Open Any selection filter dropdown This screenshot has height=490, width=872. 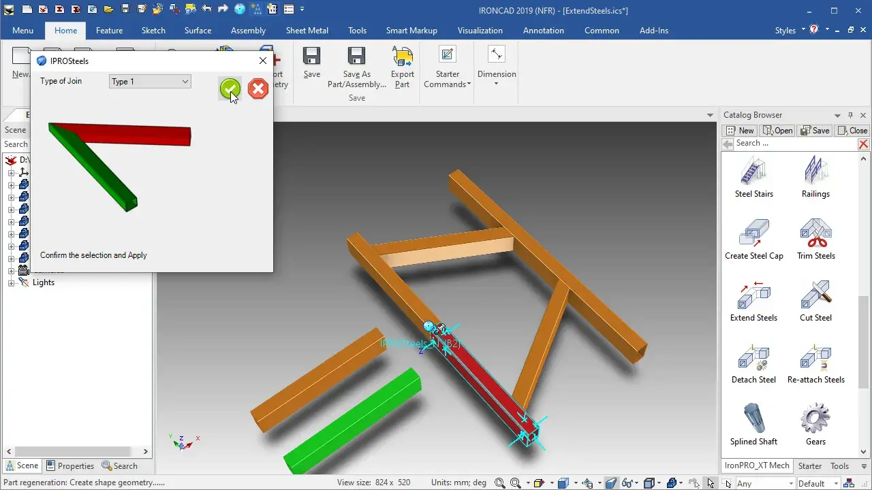pyautogui.click(x=764, y=483)
